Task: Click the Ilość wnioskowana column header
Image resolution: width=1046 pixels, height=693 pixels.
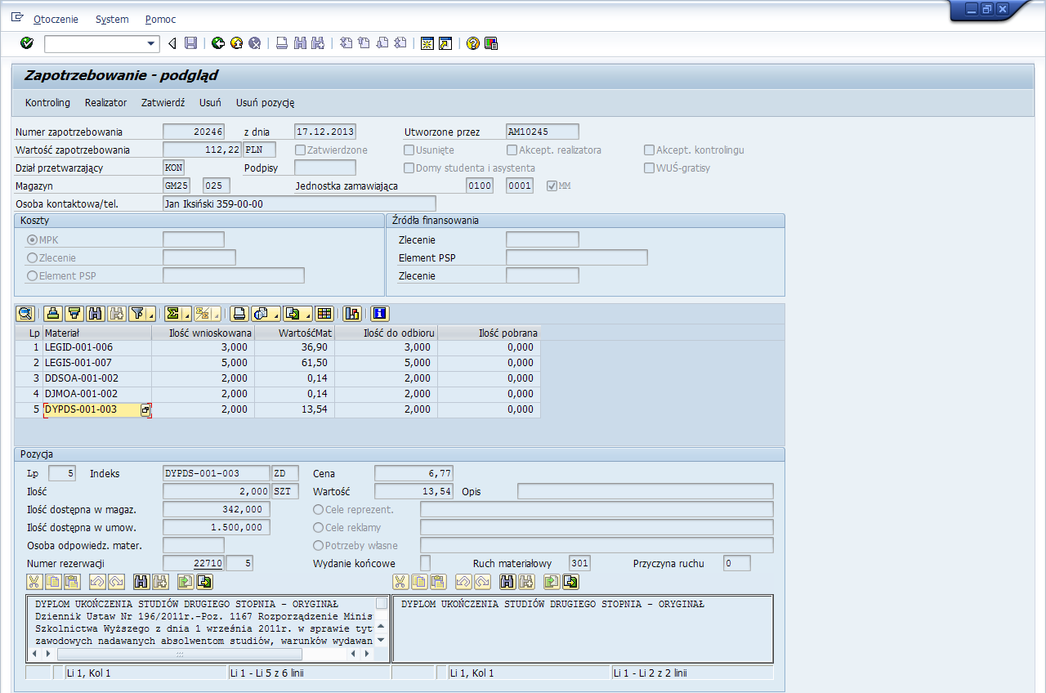Action: tap(203, 333)
